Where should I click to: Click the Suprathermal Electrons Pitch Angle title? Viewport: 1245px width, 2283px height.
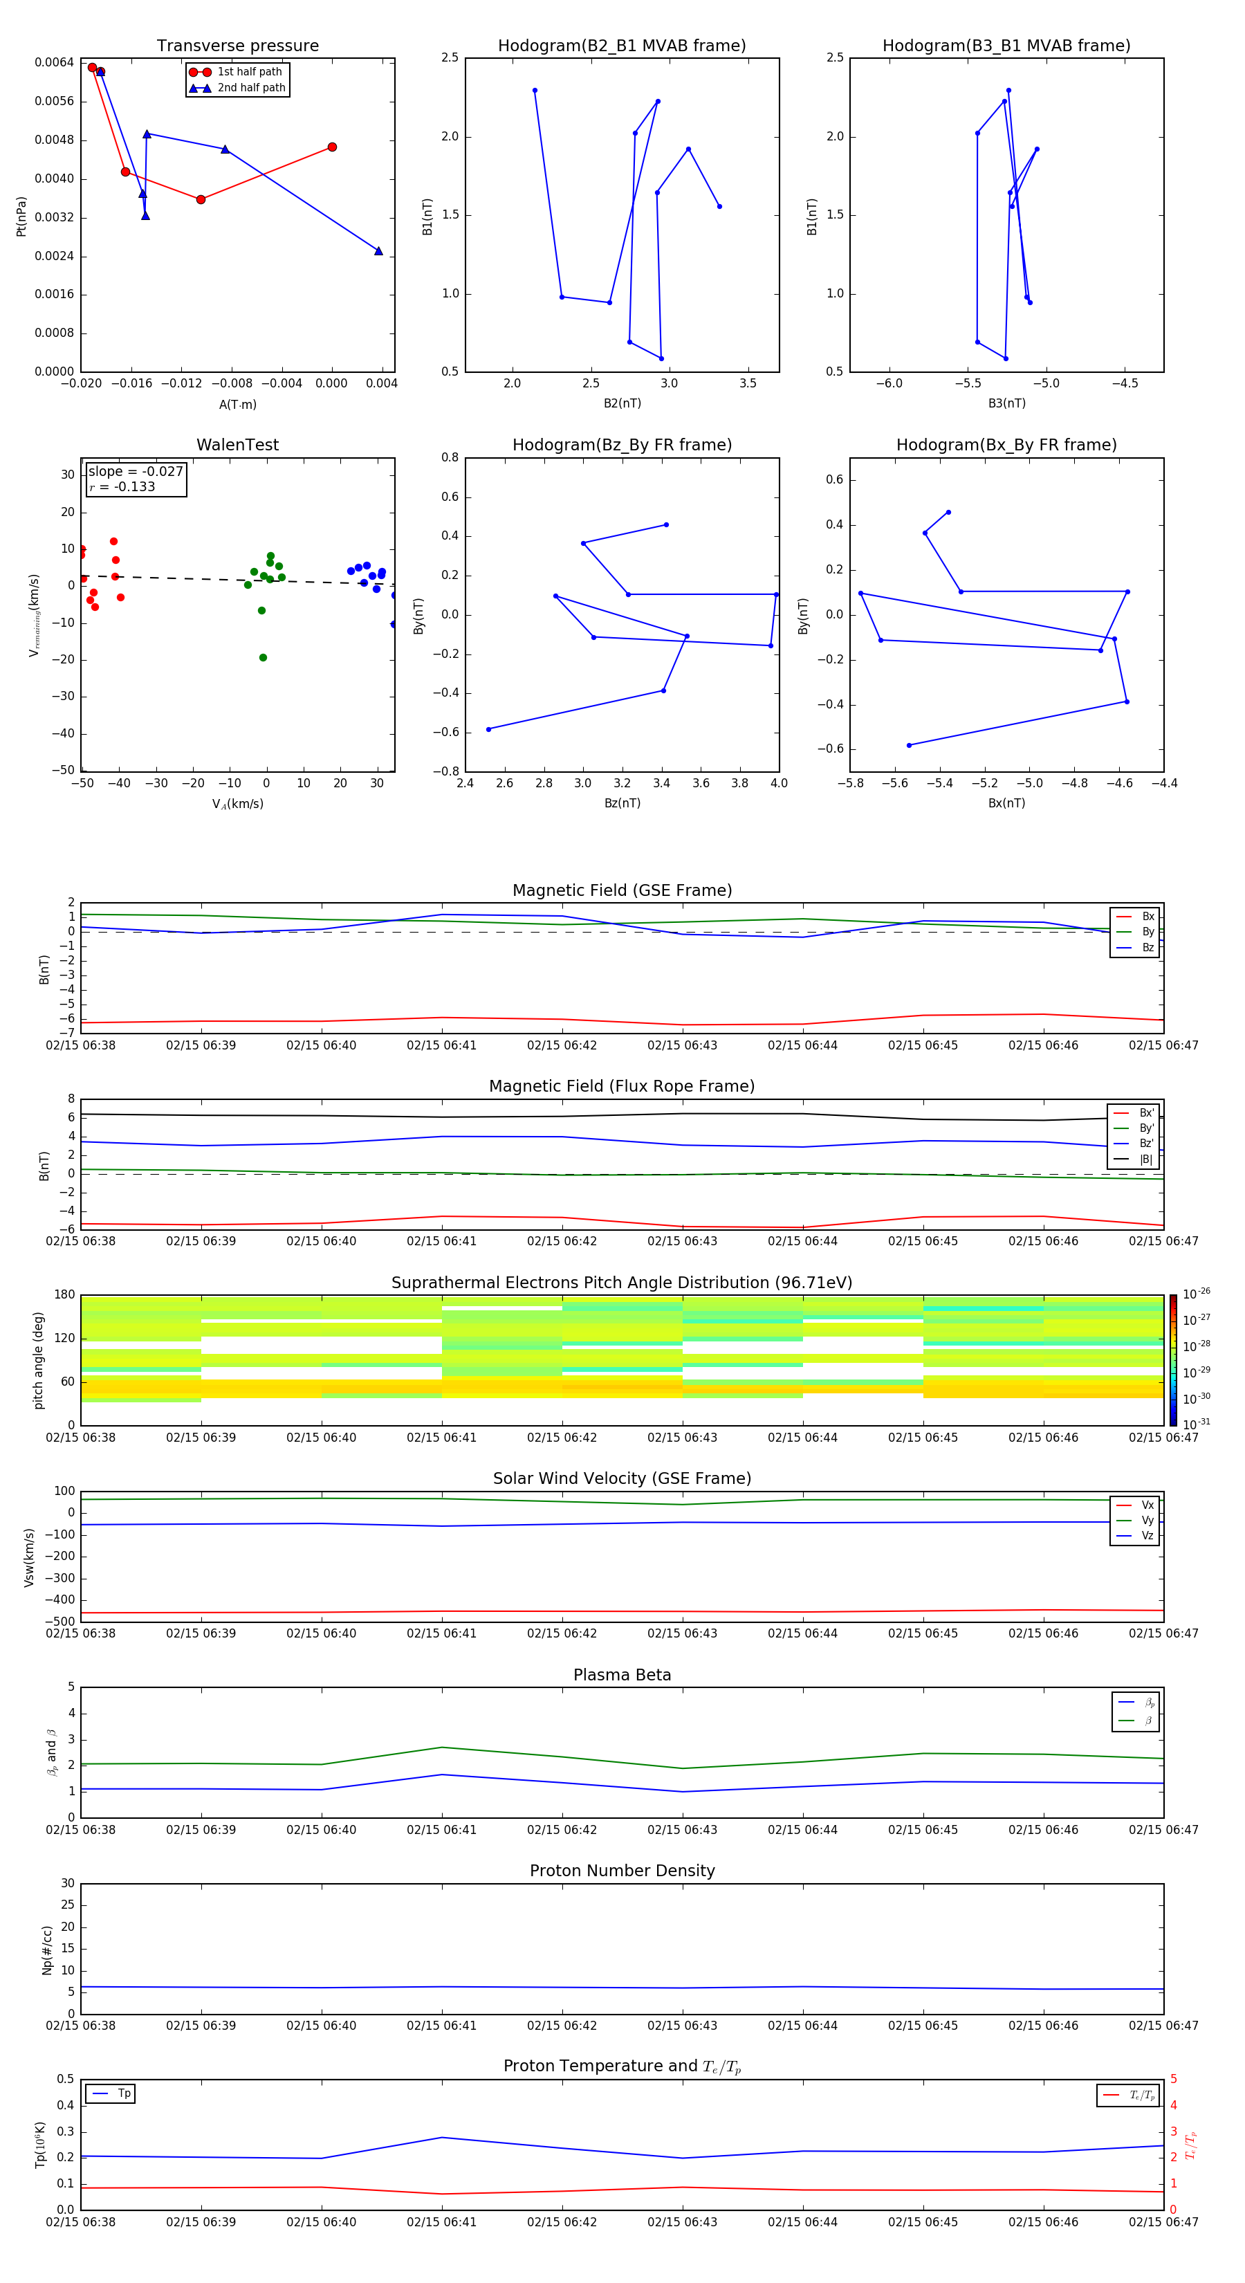tap(622, 1283)
